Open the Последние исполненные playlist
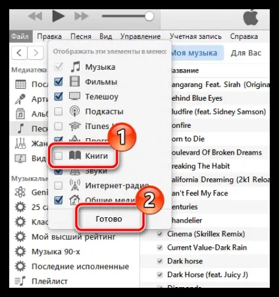Viewport: 279px width, 297px height. pyautogui.click(x=80, y=266)
